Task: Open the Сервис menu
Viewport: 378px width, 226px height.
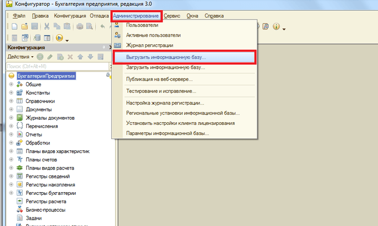Action: click(x=173, y=16)
